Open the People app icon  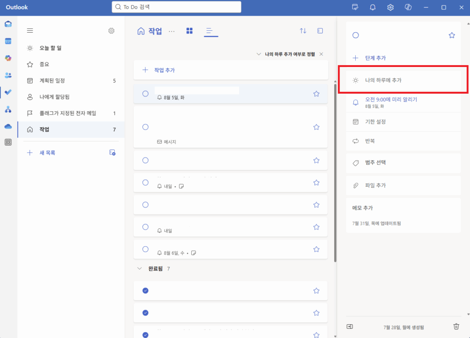(x=8, y=75)
